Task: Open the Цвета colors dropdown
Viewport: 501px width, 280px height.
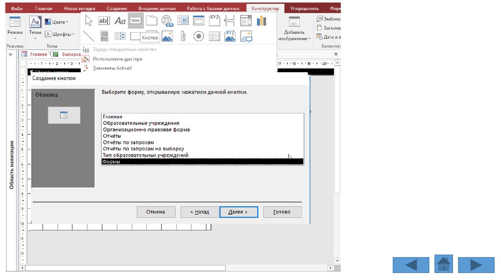Action: click(57, 22)
